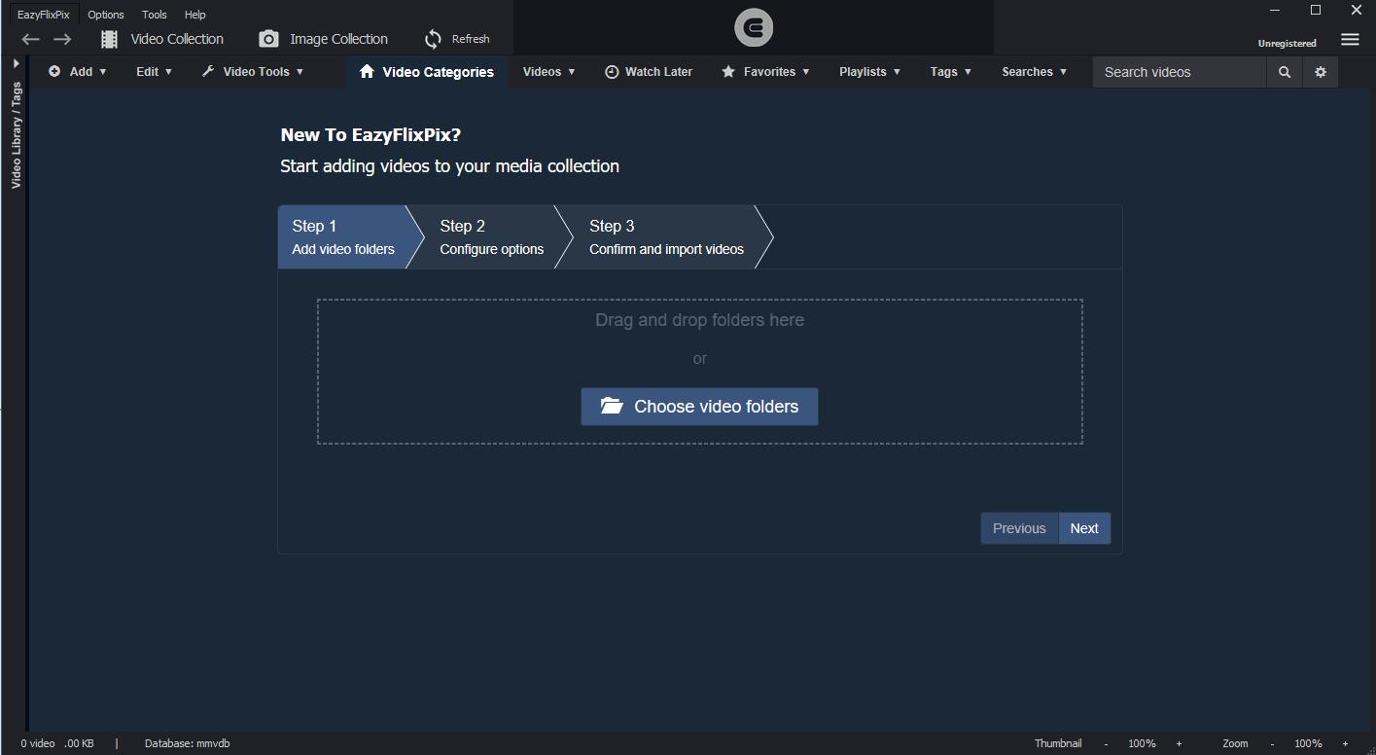Click the Next button
This screenshot has width=1376, height=755.
[x=1084, y=528]
